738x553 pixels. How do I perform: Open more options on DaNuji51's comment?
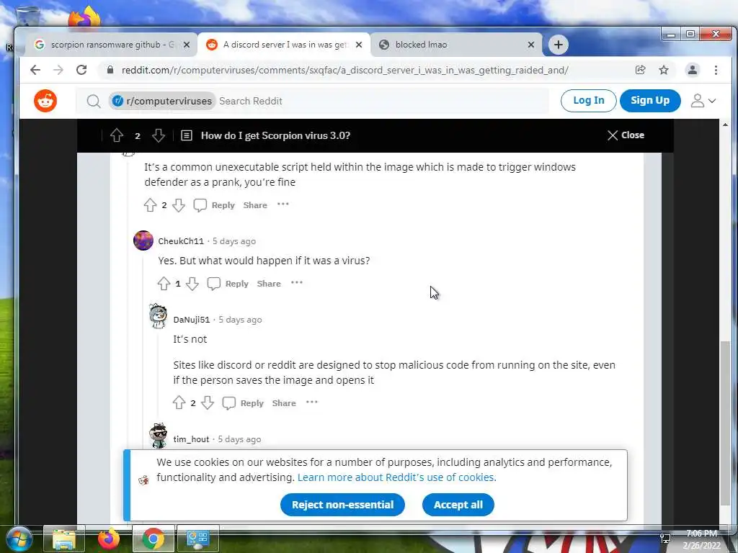311,402
